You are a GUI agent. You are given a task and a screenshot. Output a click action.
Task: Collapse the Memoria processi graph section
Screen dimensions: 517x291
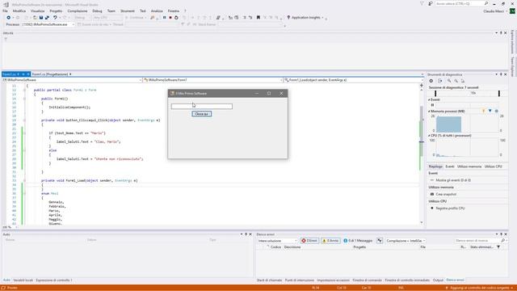tap(429, 112)
